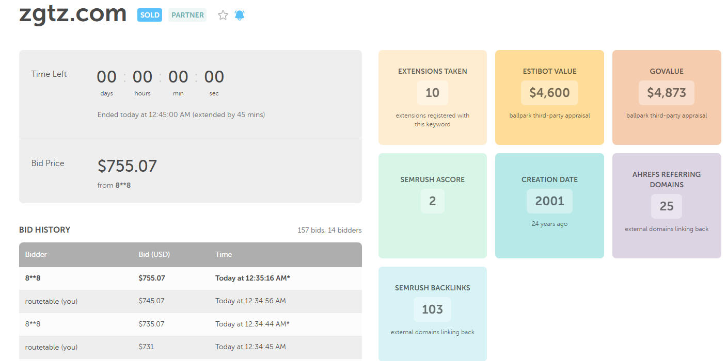This screenshot has width=727, height=361.
Task: Click the SOLD status badge
Action: tap(150, 15)
